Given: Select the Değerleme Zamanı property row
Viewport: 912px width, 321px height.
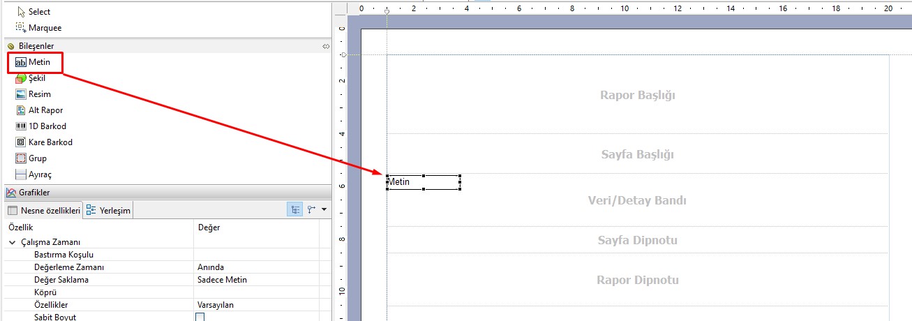Looking at the screenshot, I should coord(167,267).
